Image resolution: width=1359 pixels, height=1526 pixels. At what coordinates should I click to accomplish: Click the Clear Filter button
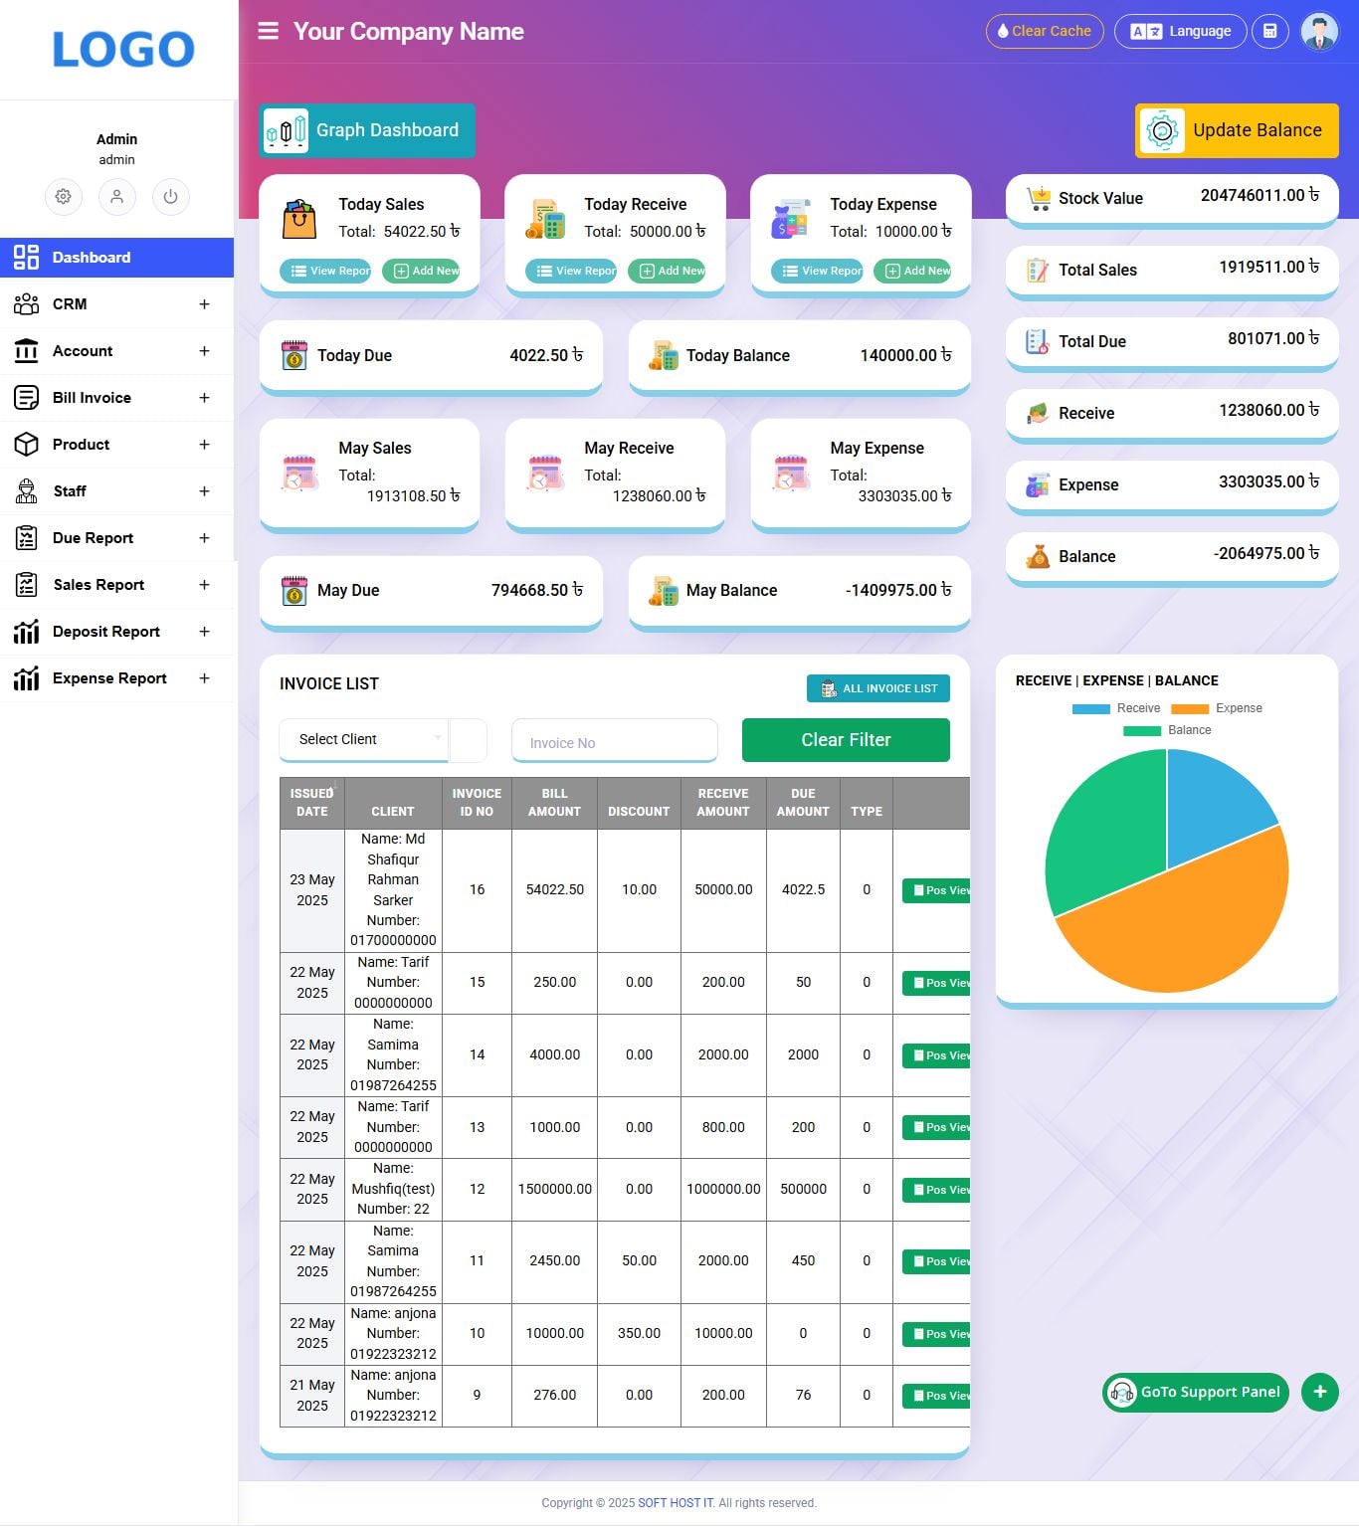pos(845,739)
